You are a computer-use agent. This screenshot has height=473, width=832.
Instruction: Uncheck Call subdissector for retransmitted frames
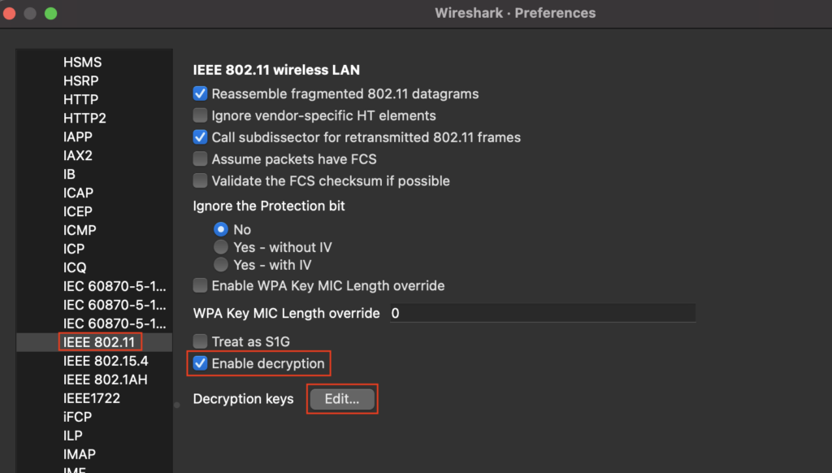click(x=200, y=137)
